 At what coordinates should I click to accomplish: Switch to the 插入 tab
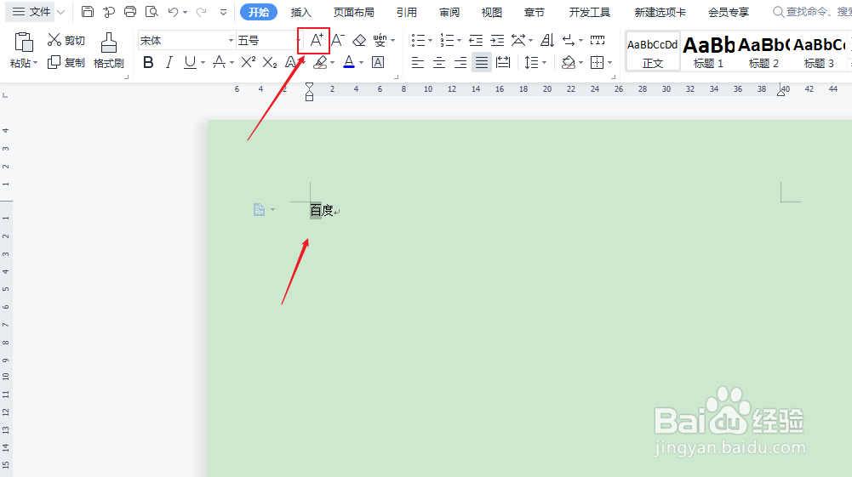[300, 12]
